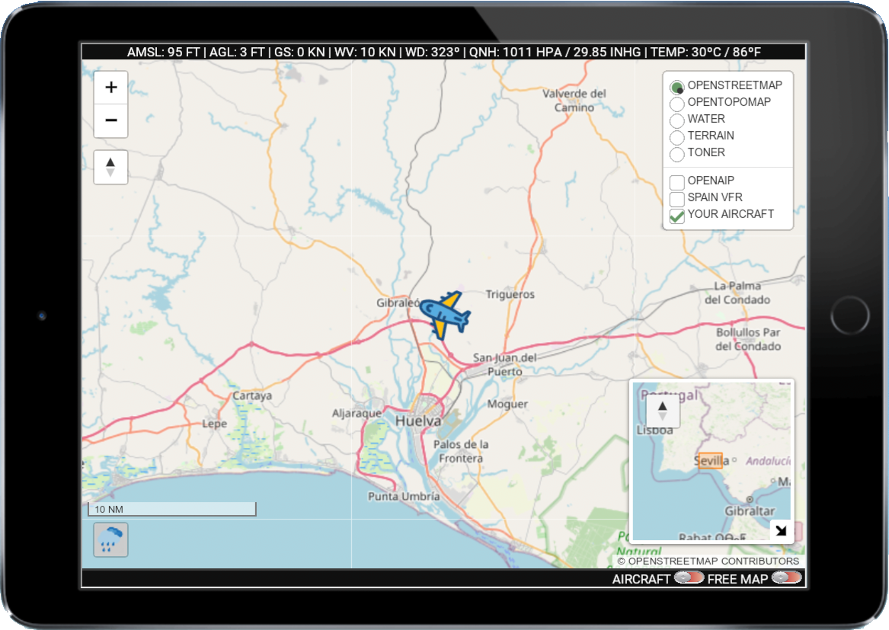The image size is (889, 630).
Task: Zoom out with the minus button
Action: [x=110, y=120]
